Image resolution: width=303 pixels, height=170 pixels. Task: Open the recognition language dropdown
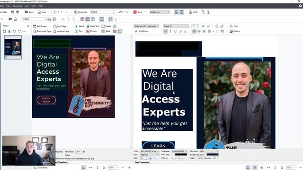[102, 12]
